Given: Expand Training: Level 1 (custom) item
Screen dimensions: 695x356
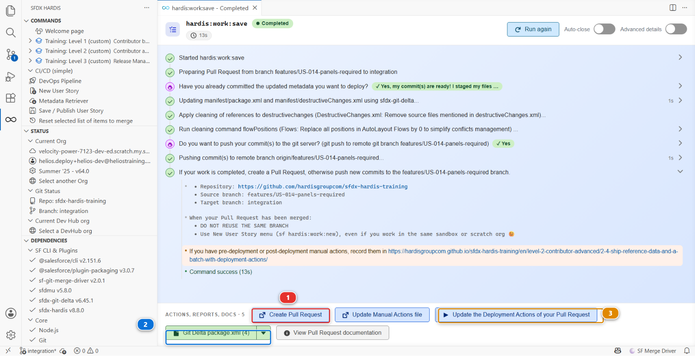Looking at the screenshot, I should 30,41.
